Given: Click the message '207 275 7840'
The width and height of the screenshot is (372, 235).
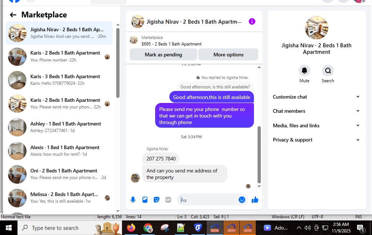Looking at the screenshot, I should pyautogui.click(x=161, y=159).
